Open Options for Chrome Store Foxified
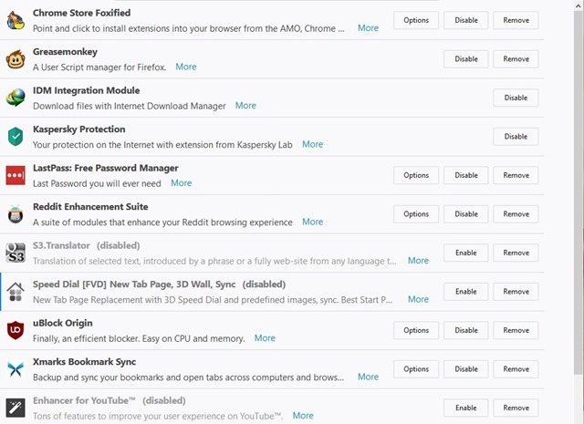Image resolution: width=584 pixels, height=424 pixels. coord(415,20)
